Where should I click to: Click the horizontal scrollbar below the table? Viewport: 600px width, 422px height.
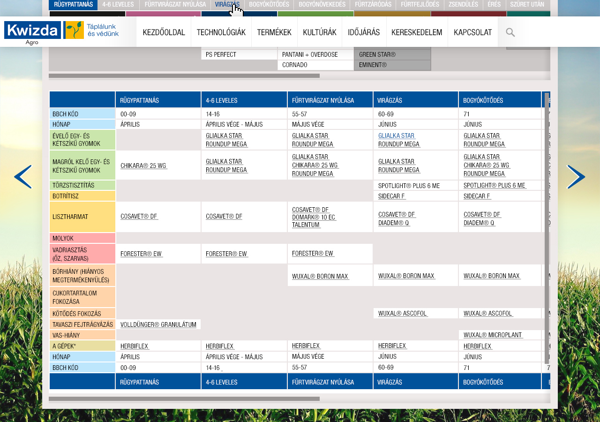click(x=184, y=399)
